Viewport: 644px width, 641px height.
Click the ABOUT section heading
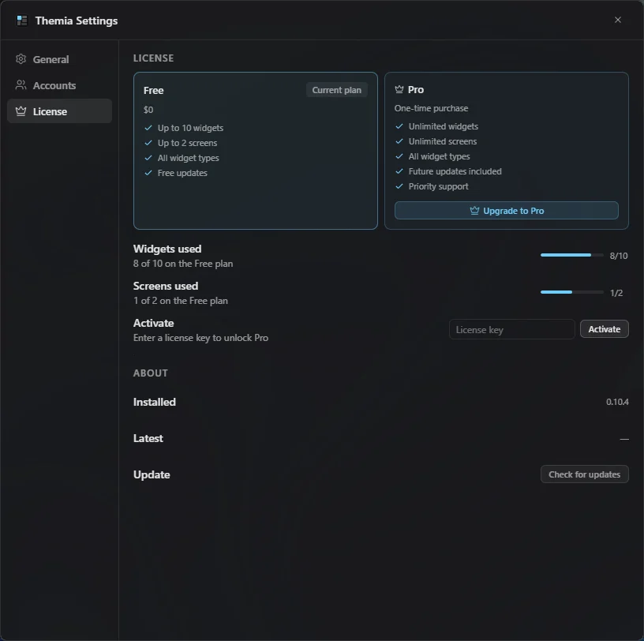(150, 373)
